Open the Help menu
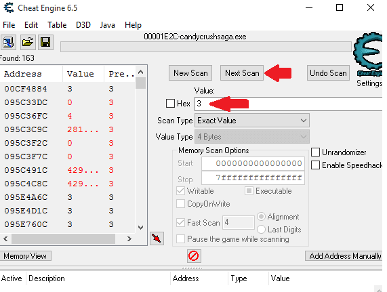The width and height of the screenshot is (387, 292). tap(133, 25)
